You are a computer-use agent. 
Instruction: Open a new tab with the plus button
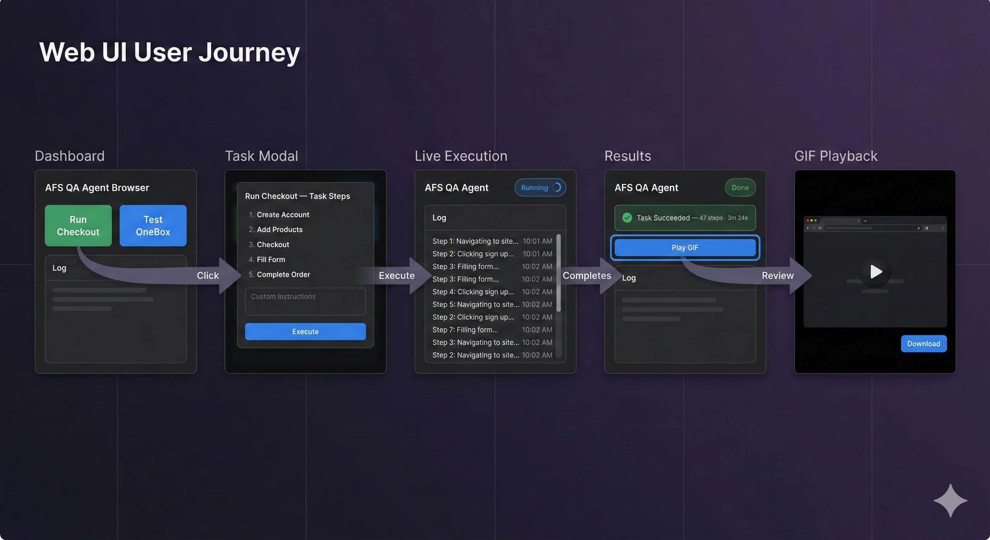tap(866, 221)
